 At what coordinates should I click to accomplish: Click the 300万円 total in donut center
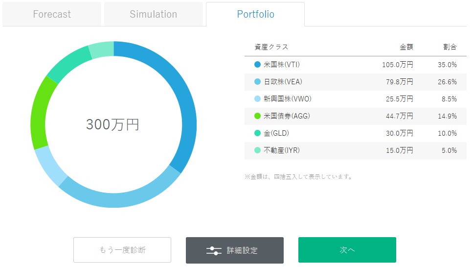(112, 124)
